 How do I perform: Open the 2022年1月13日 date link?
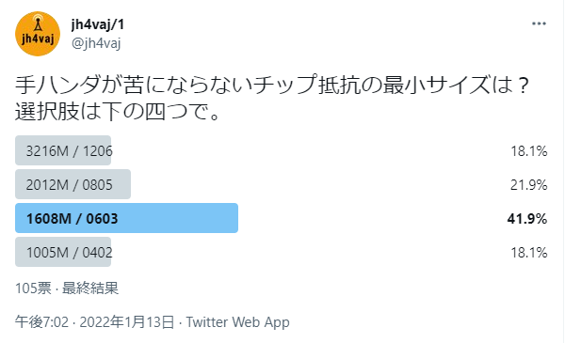[127, 321]
